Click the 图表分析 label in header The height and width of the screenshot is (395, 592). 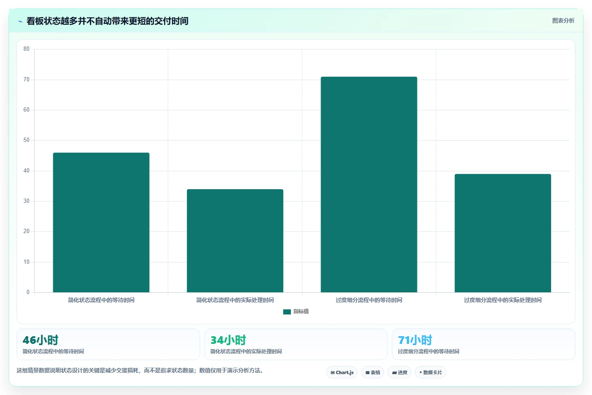[x=563, y=20]
